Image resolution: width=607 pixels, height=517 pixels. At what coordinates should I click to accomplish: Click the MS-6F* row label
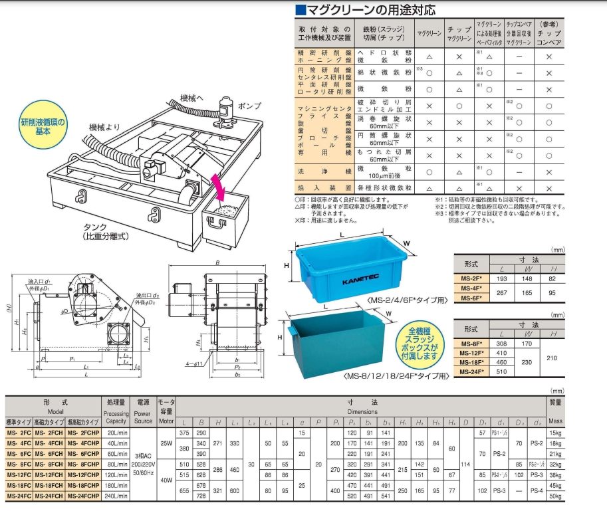tap(471, 298)
